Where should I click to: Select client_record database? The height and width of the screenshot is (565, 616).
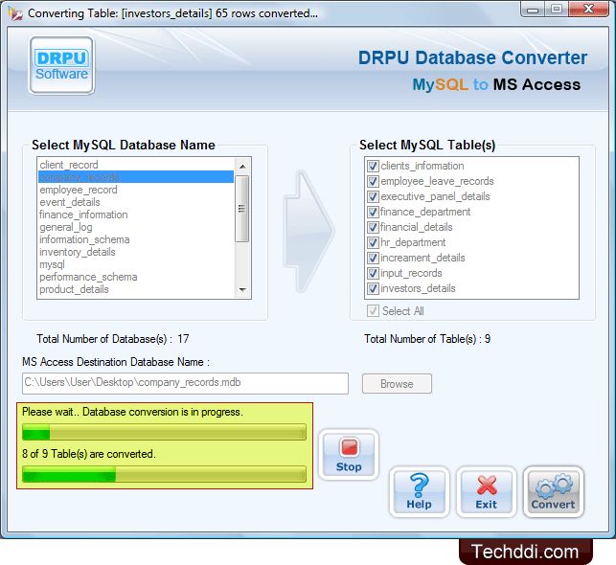tap(136, 165)
